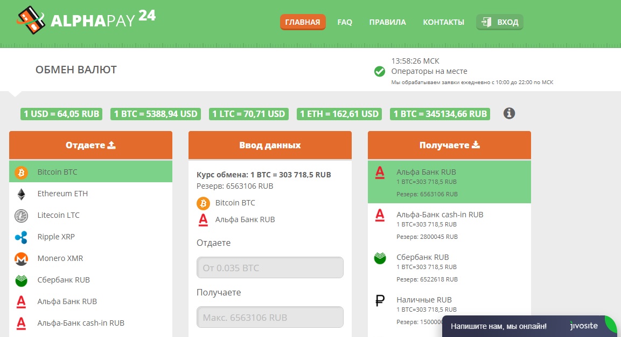Click Резерв: 6522618 RUB text

pyautogui.click(x=427, y=279)
